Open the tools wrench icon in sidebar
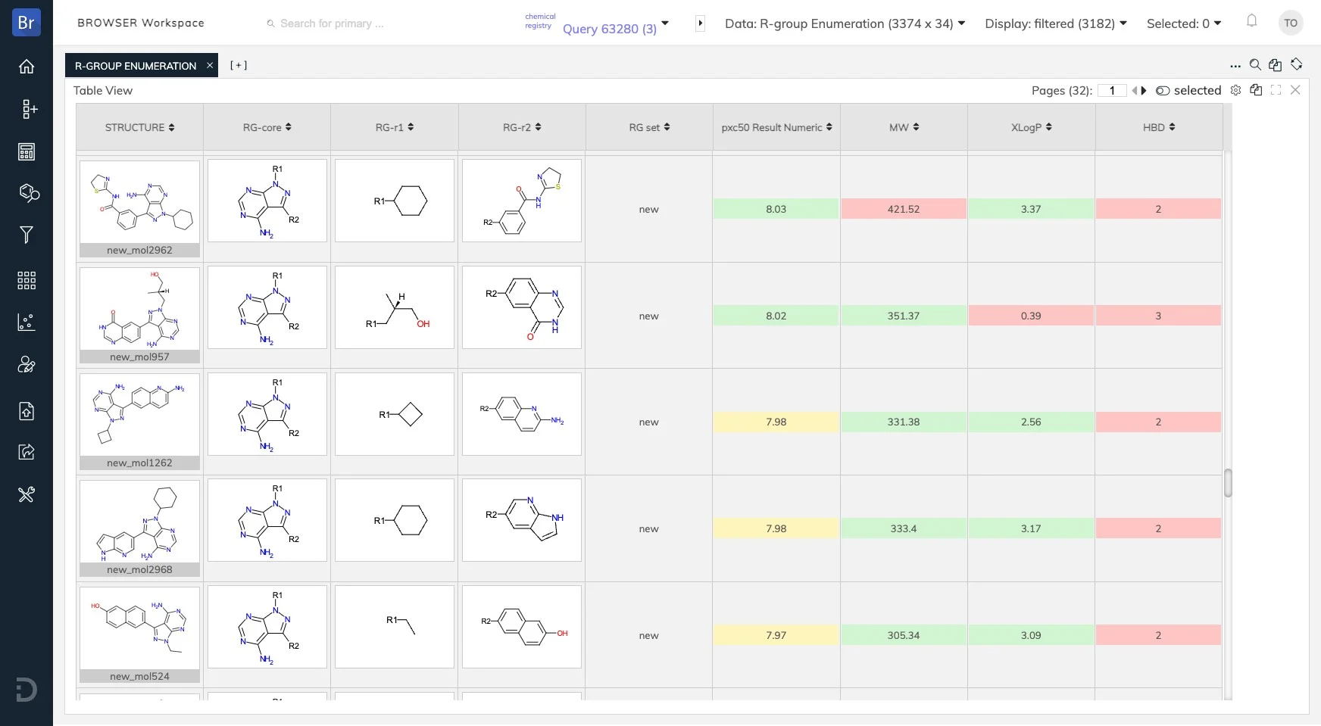 27,494
